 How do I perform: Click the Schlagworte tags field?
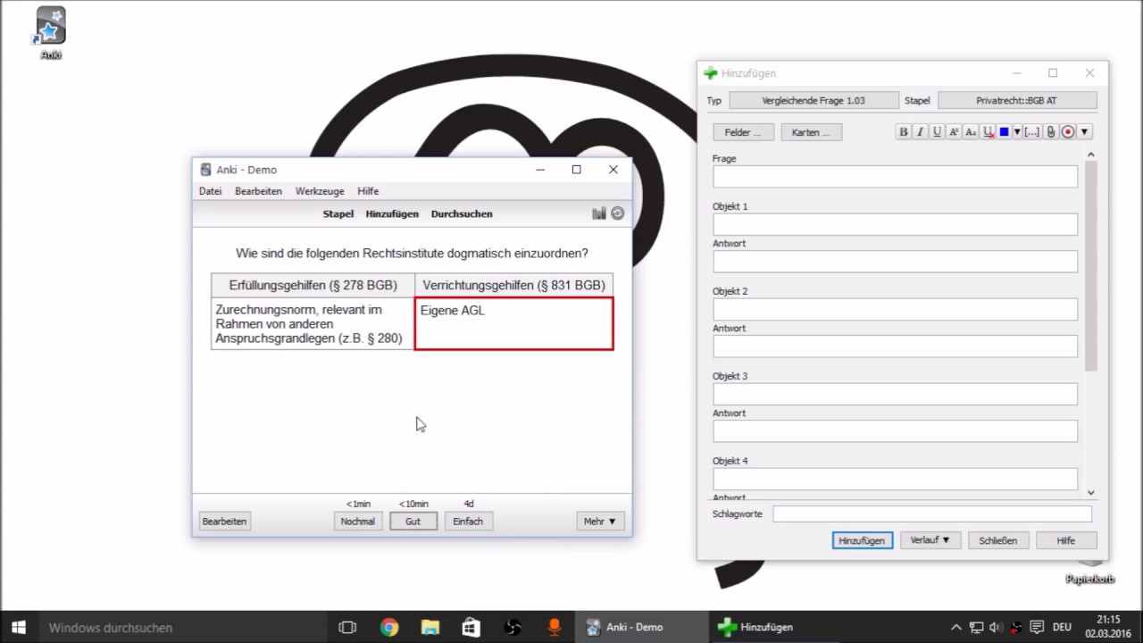click(932, 514)
